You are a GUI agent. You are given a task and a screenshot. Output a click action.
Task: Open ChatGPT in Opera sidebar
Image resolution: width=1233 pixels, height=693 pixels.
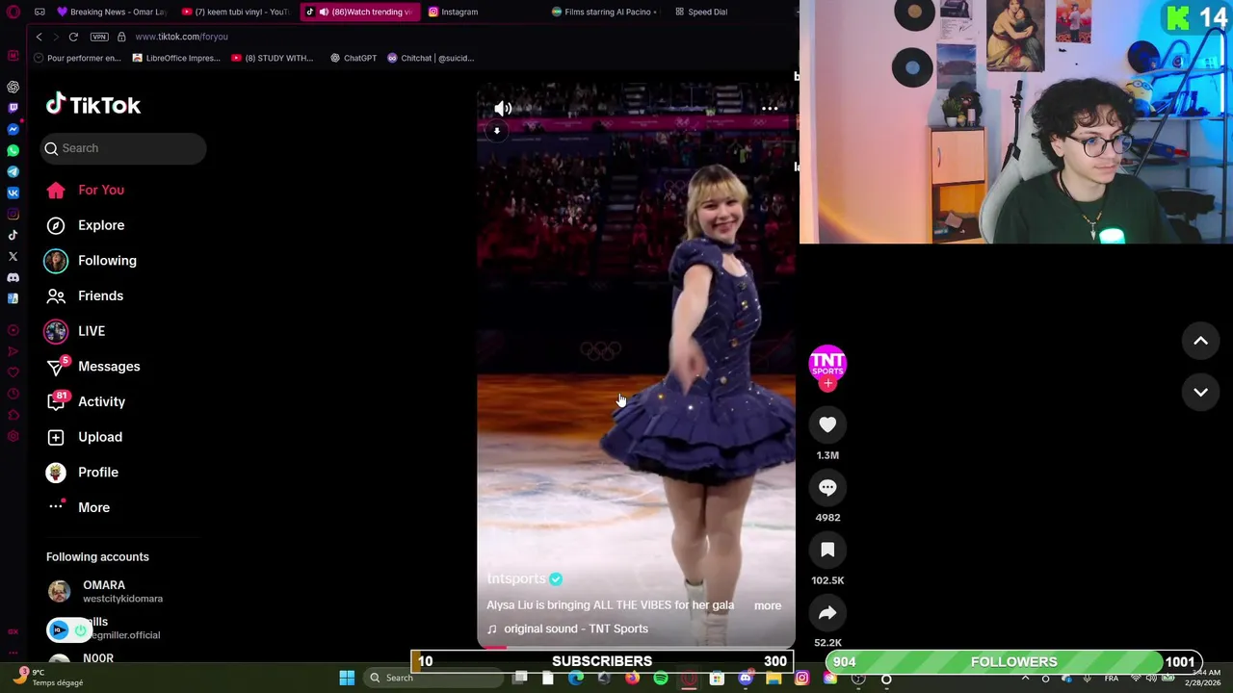click(13, 87)
